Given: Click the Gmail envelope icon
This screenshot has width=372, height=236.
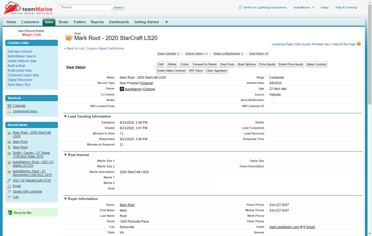Looking at the screenshot, I should [303, 227].
